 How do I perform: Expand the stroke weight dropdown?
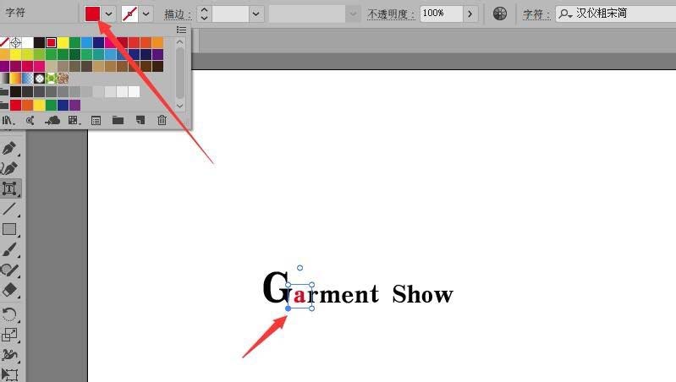(x=256, y=14)
